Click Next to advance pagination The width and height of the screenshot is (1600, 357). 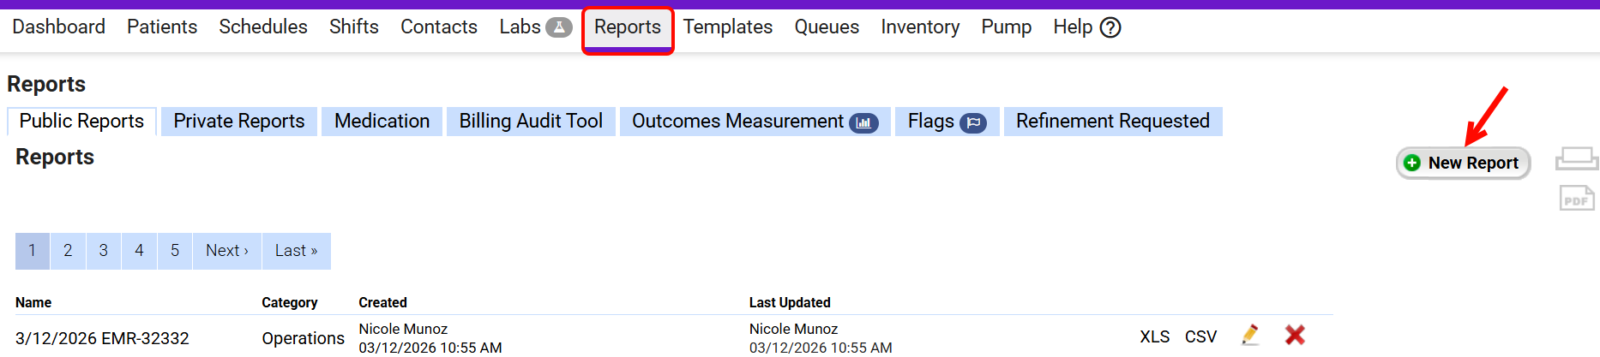click(227, 251)
